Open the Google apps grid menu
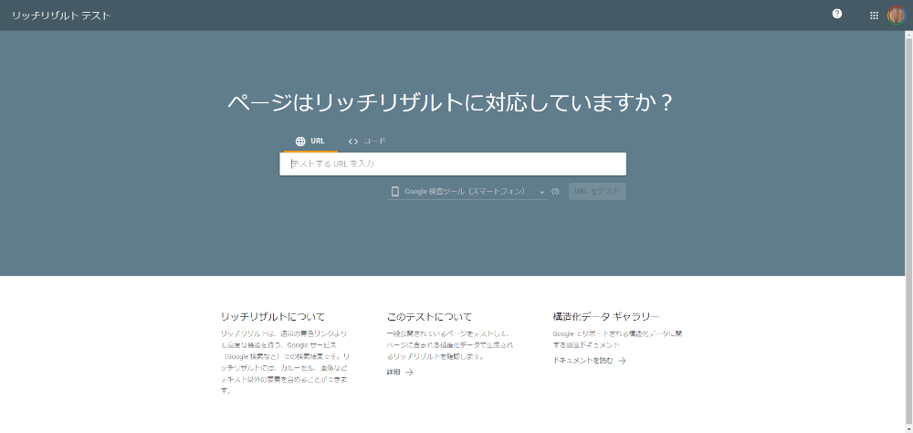The width and height of the screenshot is (913, 433). pos(874,15)
